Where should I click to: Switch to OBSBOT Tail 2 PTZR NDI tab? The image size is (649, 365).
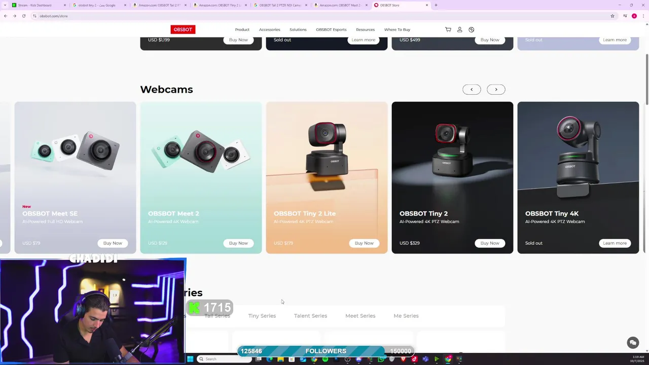coord(279,5)
